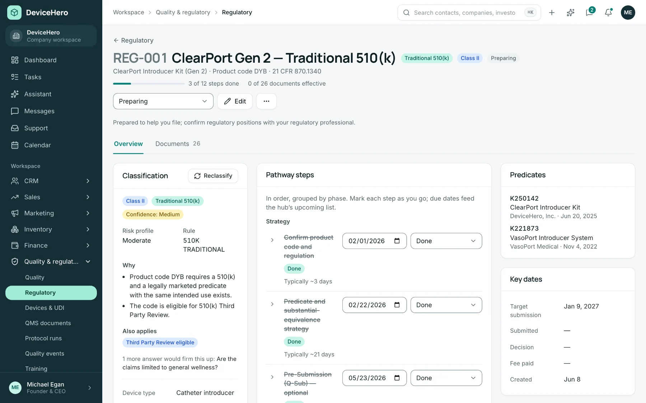Open QMS documents in sidebar
The image size is (646, 403).
[x=51, y=323]
